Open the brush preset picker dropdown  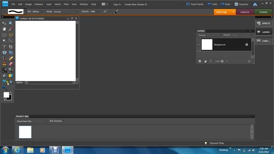tap(25, 12)
